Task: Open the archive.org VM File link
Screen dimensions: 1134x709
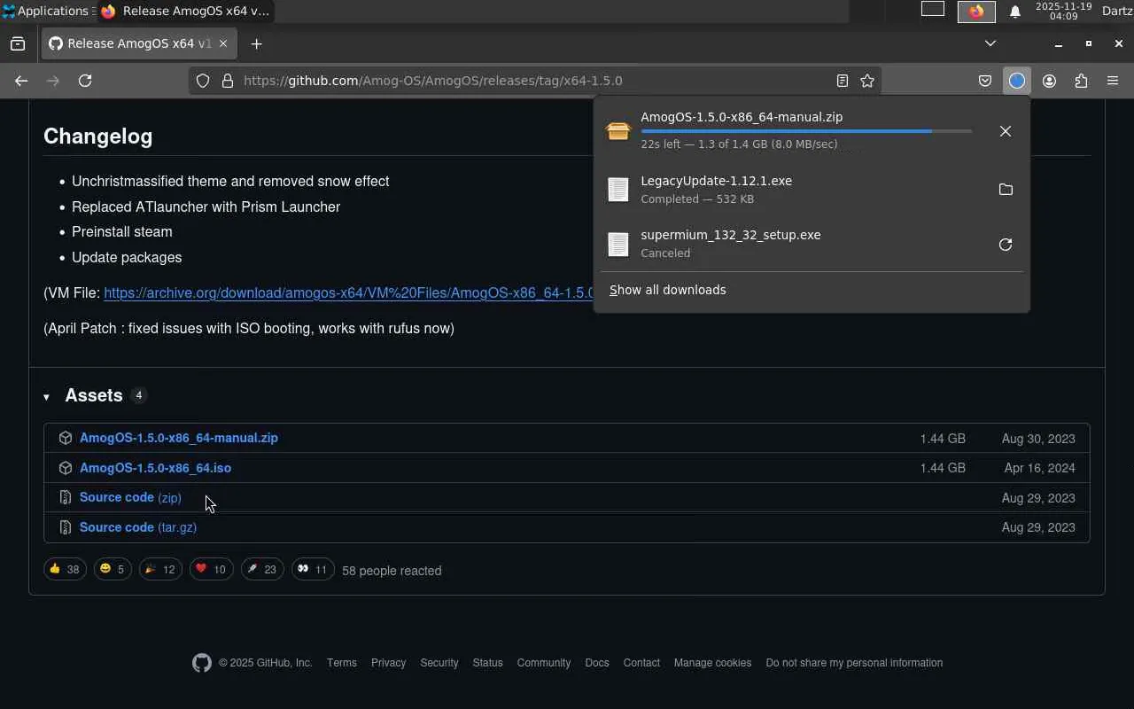Action: click(x=348, y=293)
